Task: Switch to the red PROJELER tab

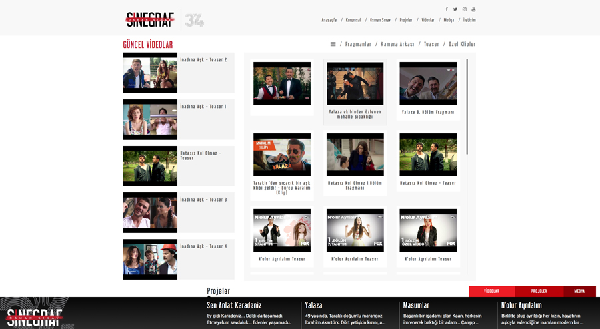Action: tap(539, 292)
